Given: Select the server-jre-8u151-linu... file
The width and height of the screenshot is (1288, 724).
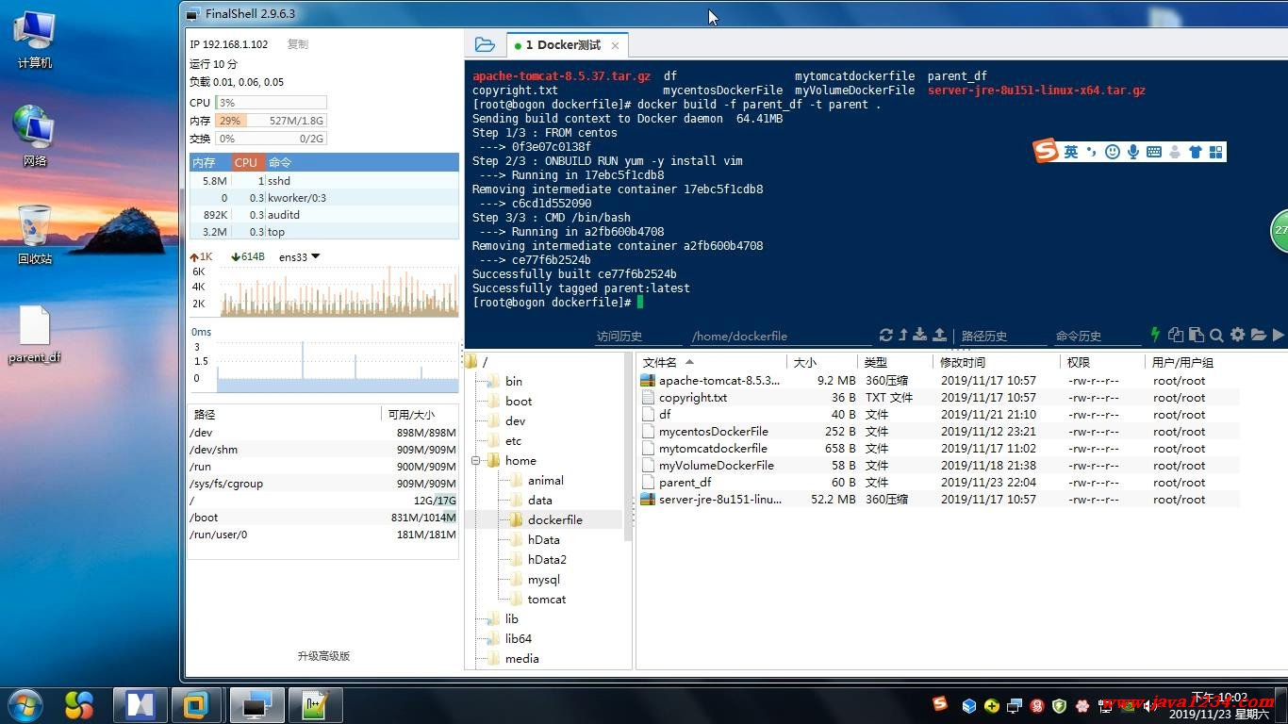Looking at the screenshot, I should (x=720, y=500).
